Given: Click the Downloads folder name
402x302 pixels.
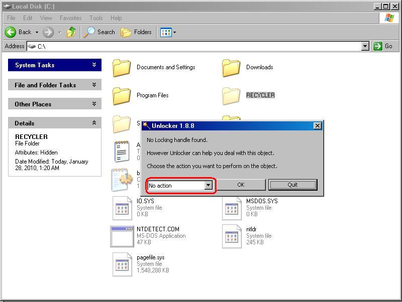Looking at the screenshot, I should coord(259,67).
